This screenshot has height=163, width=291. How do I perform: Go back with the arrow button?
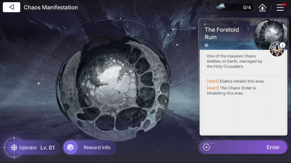click(12, 7)
